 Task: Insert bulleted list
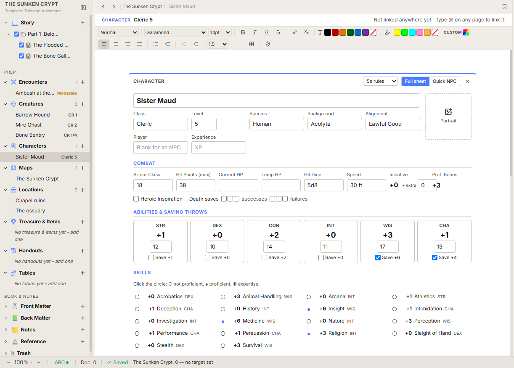point(156,44)
